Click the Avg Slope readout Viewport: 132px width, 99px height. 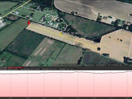tap(66, 69)
